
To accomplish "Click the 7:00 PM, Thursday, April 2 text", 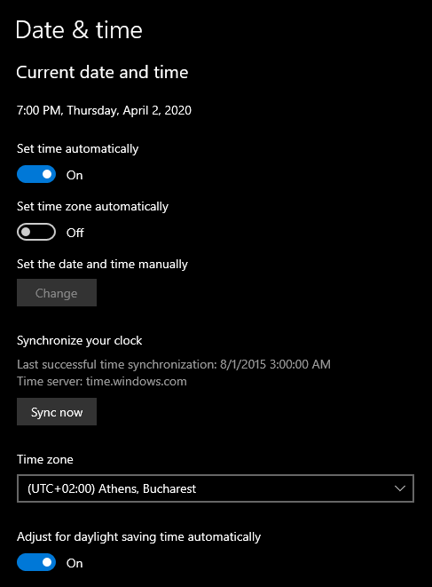I will pyautogui.click(x=104, y=110).
